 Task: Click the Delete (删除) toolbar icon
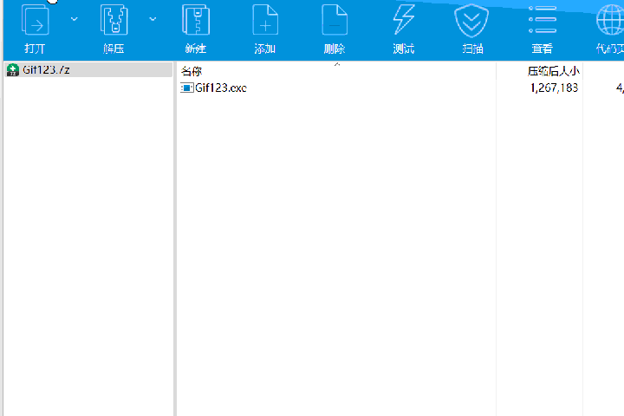[x=334, y=20]
